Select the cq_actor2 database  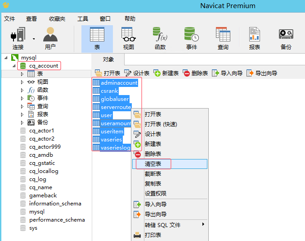point(37,139)
